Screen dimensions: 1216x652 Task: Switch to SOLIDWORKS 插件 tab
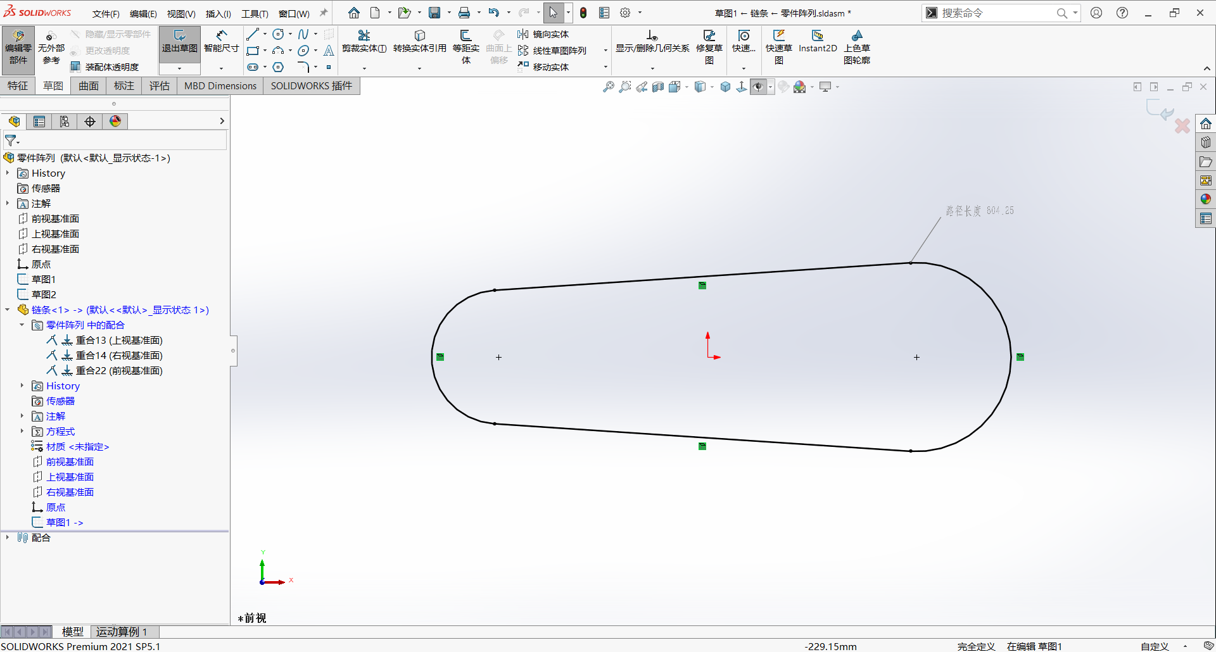(x=312, y=86)
